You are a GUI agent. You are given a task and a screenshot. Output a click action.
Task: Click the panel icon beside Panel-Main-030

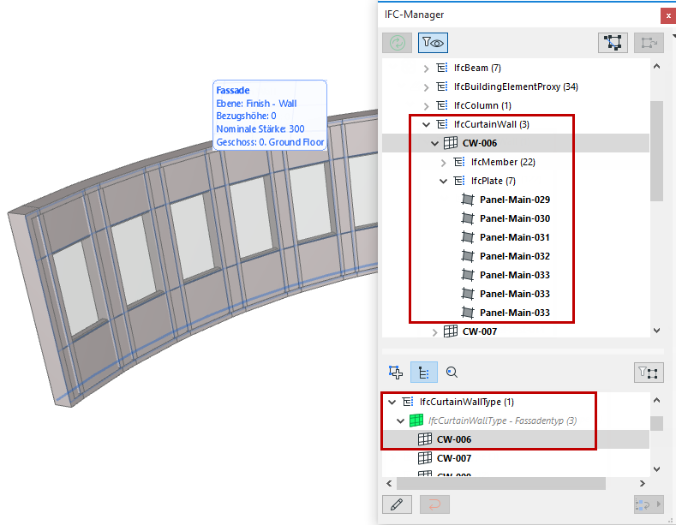[468, 218]
